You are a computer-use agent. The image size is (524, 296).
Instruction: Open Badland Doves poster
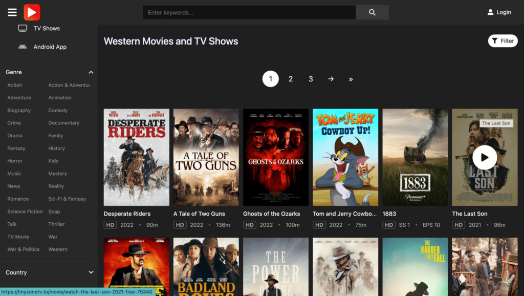[206, 267]
